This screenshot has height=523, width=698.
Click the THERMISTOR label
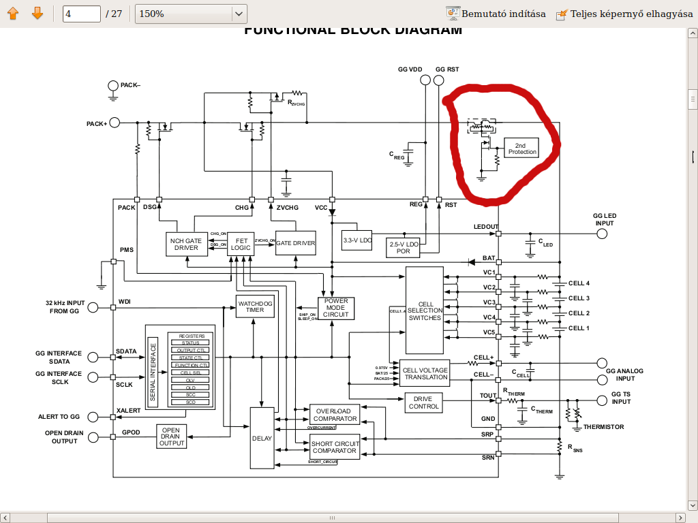[x=603, y=427]
